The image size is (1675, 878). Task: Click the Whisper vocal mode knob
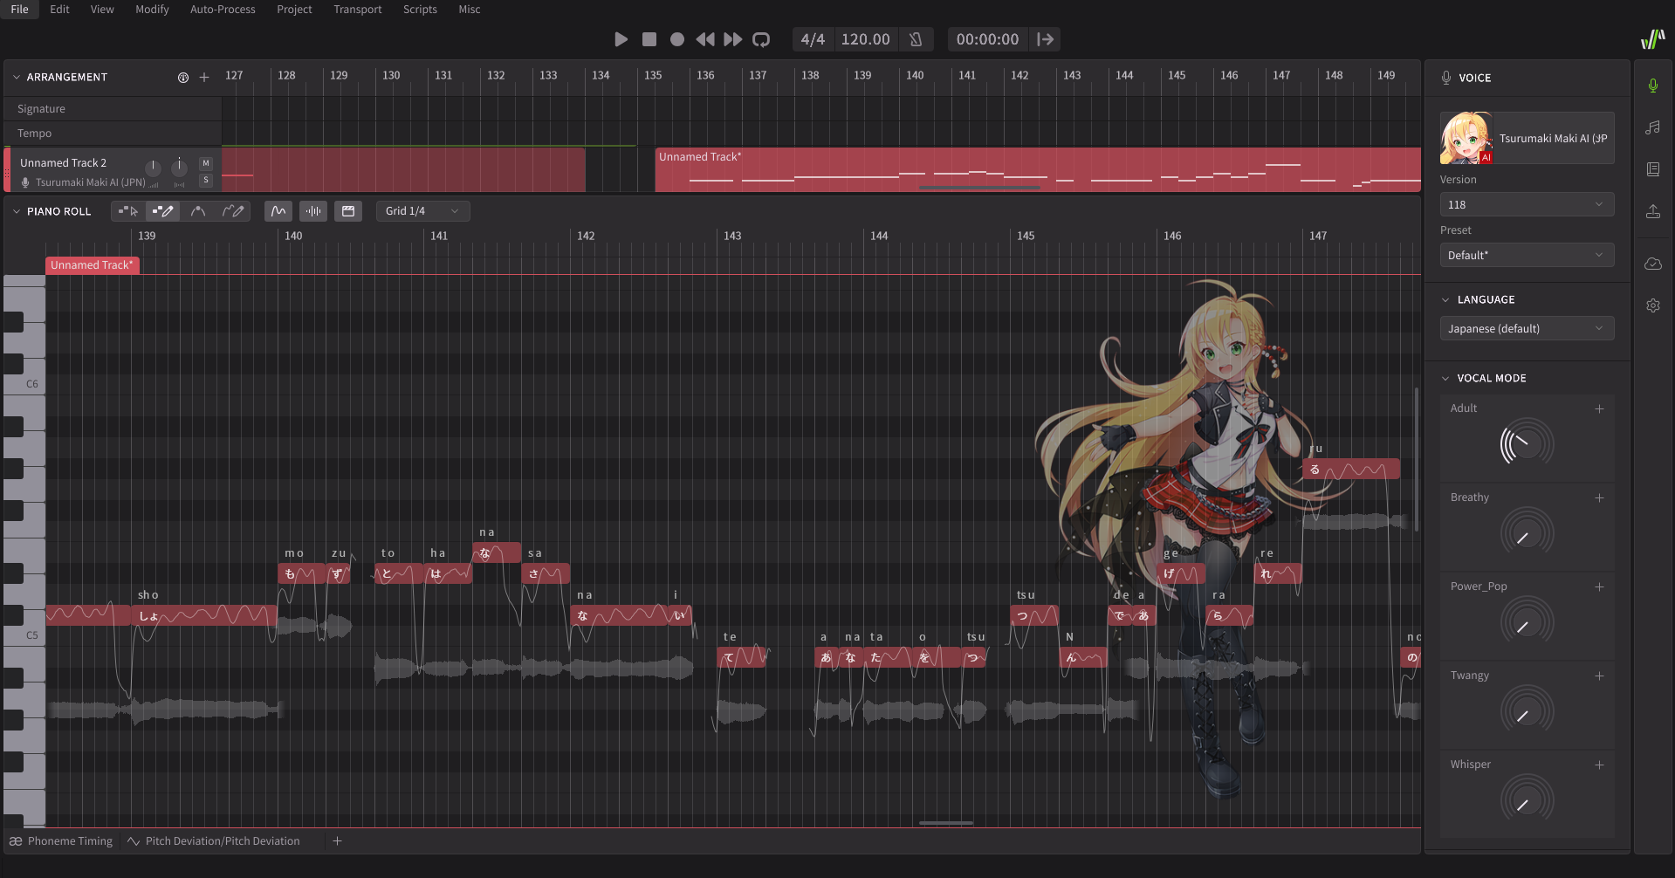tap(1527, 799)
